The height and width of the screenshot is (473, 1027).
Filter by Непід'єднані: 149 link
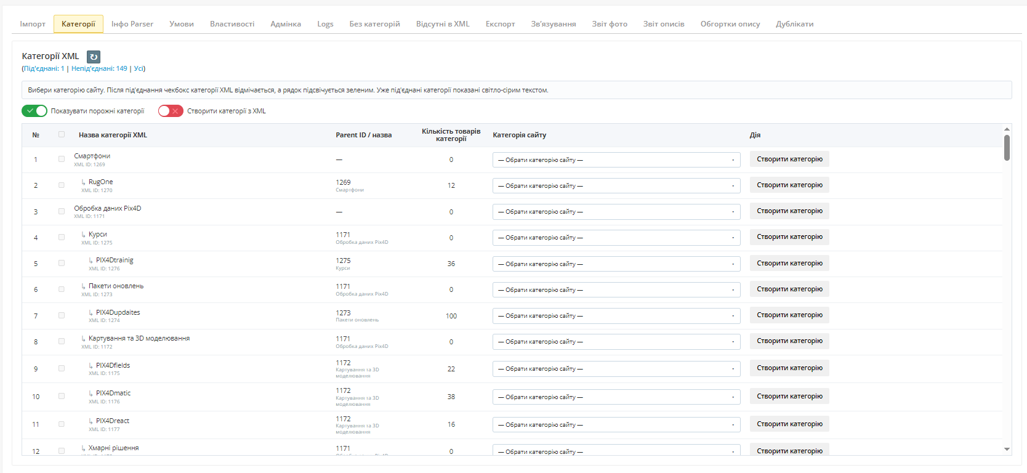point(99,68)
